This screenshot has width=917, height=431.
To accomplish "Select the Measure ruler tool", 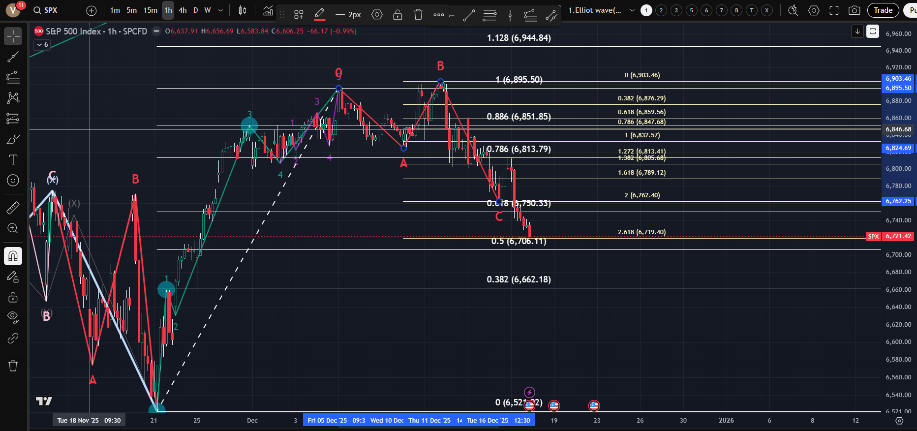I will pyautogui.click(x=13, y=208).
